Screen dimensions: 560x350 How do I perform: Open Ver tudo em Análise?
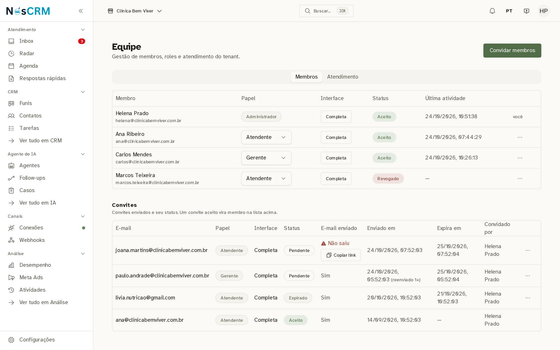pyautogui.click(x=44, y=302)
